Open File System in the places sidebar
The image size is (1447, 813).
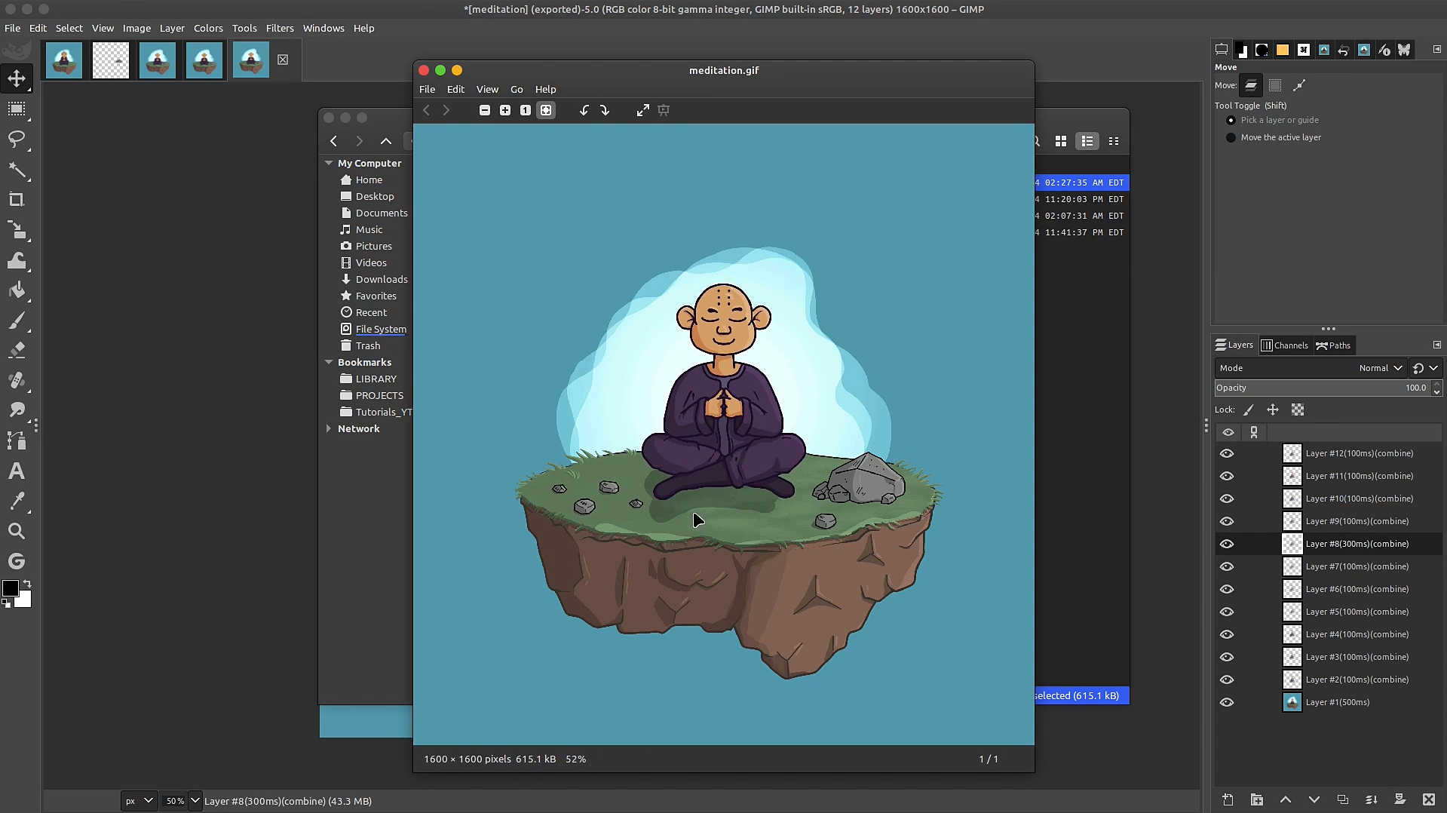(380, 329)
